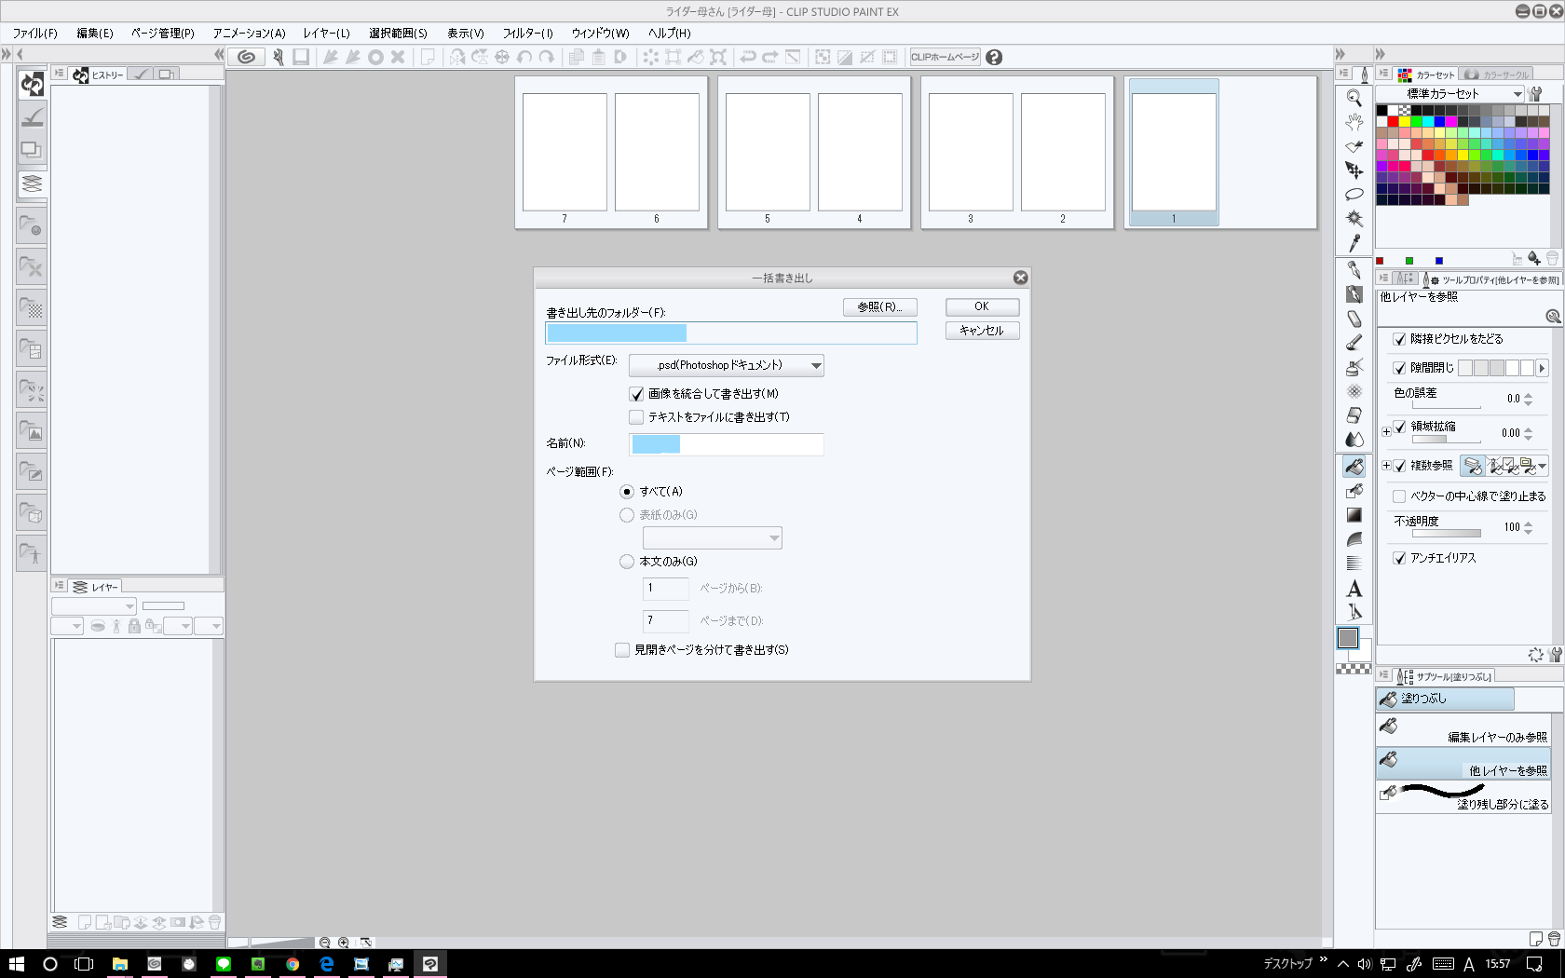Click OK in the 一括書き出し dialog
Viewport: 1565px width, 978px height.
[x=982, y=306]
